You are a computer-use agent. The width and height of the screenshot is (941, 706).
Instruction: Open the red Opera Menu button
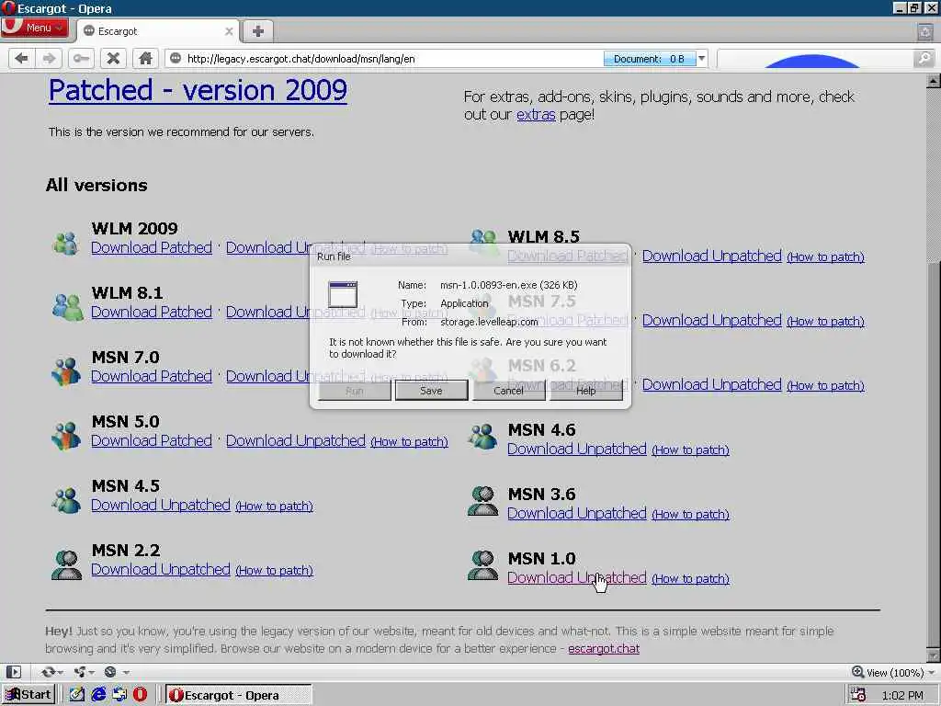point(34,28)
